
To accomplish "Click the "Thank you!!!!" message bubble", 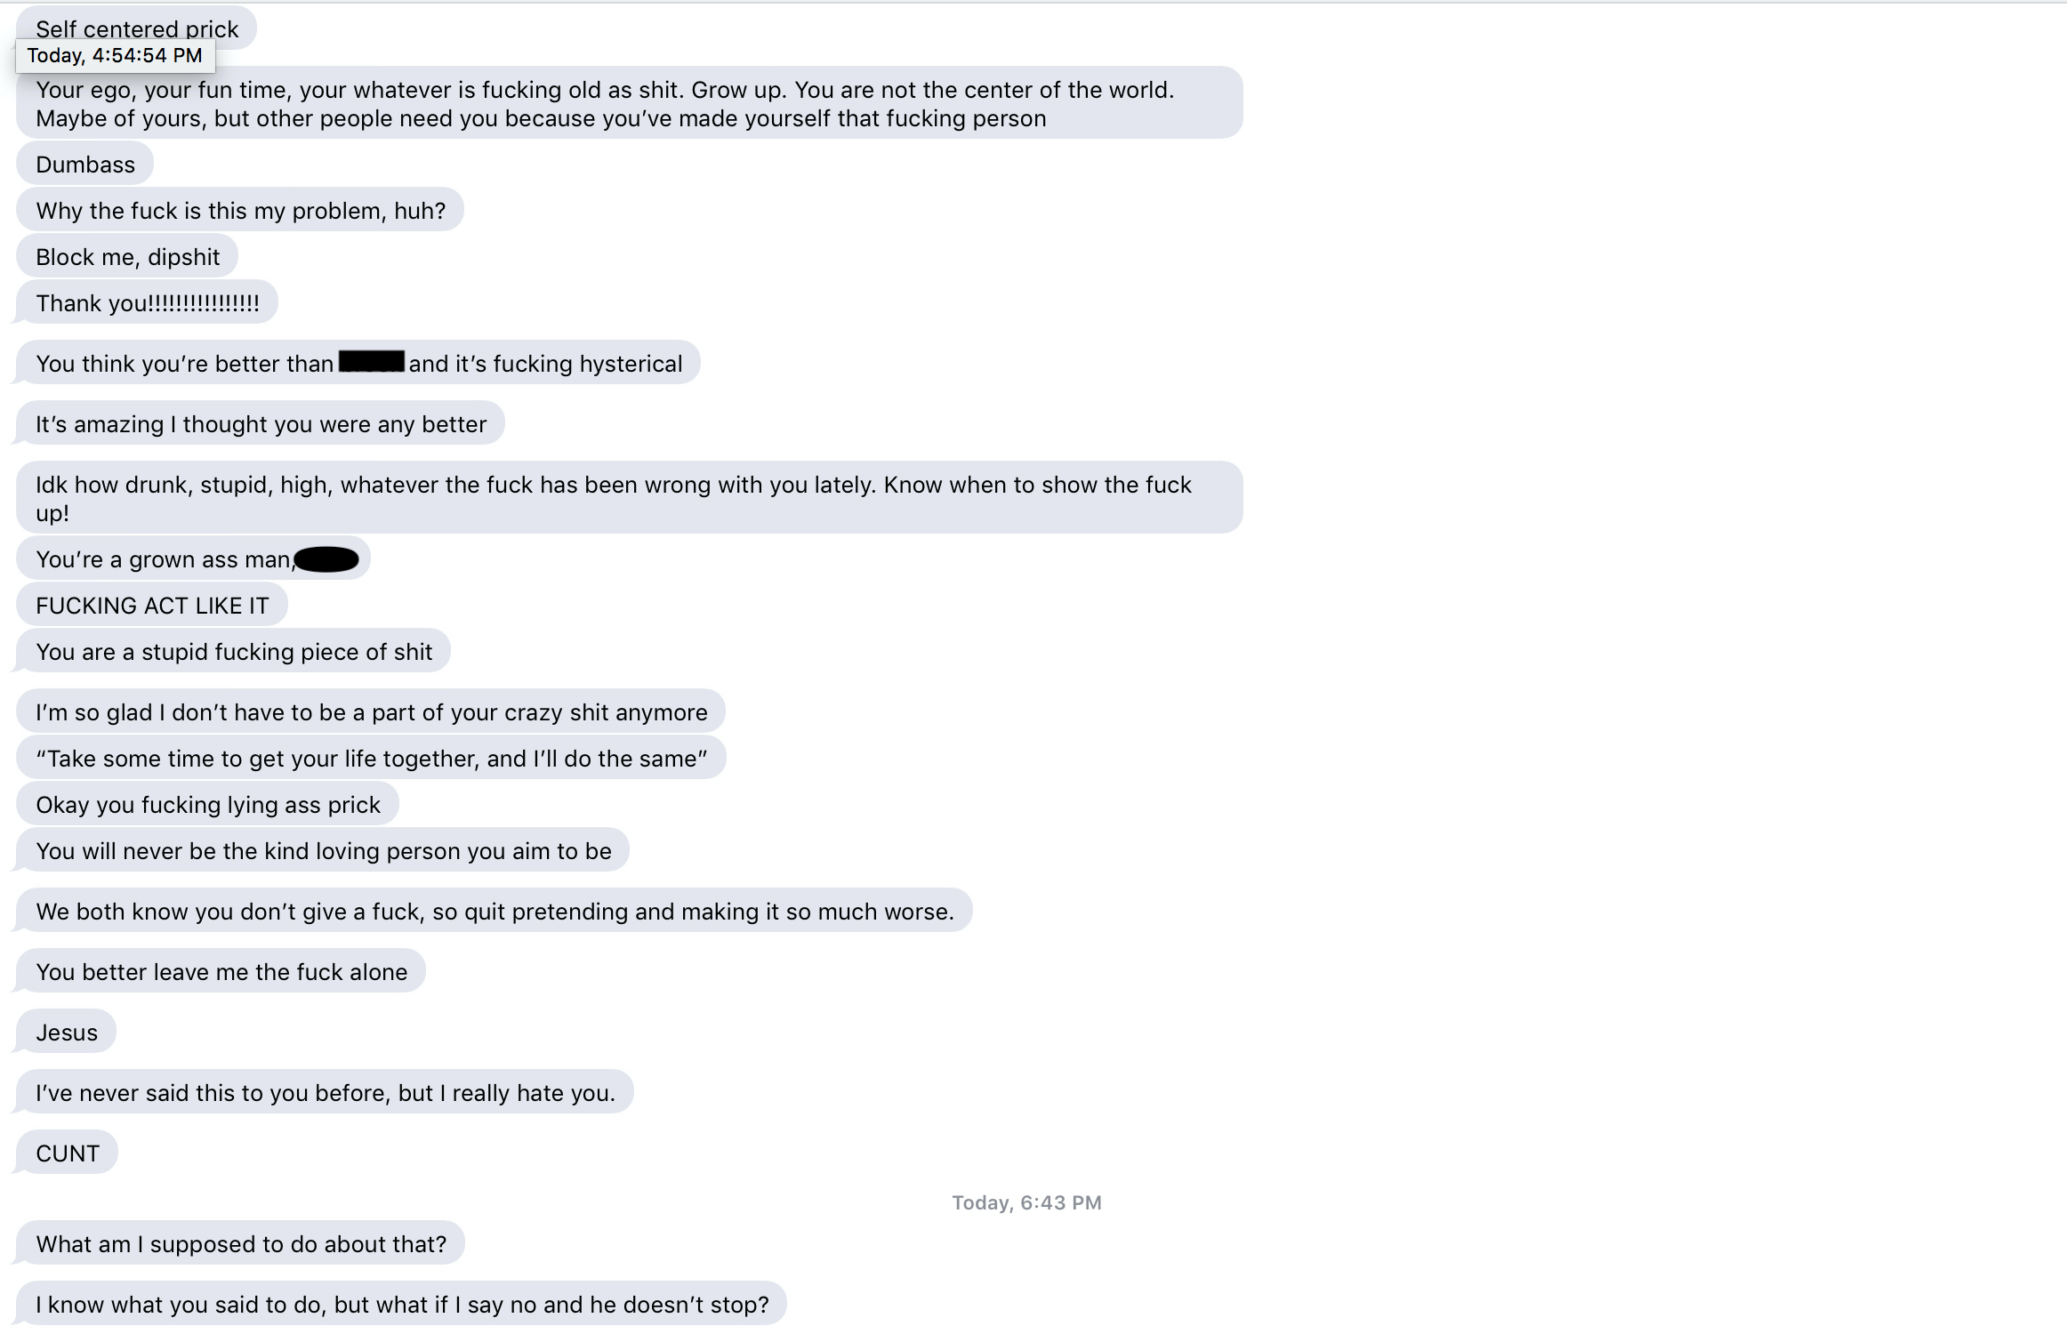I will tap(148, 303).
